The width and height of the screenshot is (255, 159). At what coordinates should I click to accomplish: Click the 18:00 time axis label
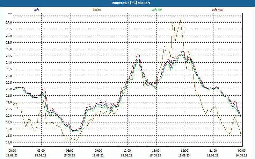point(184,151)
